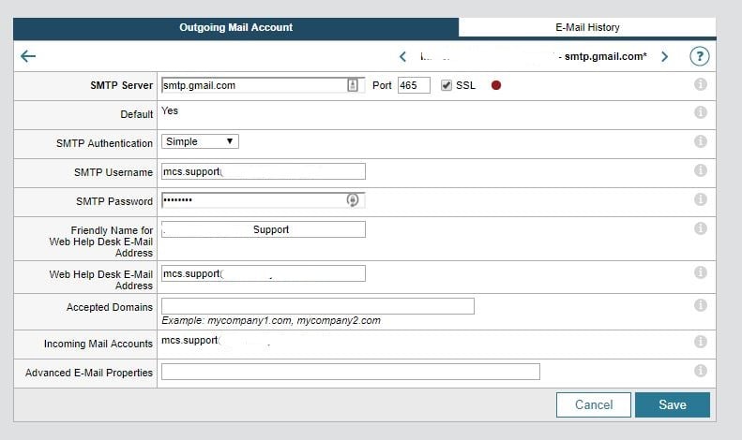The width and height of the screenshot is (742, 440).
Task: Click the Port number field
Action: point(414,85)
